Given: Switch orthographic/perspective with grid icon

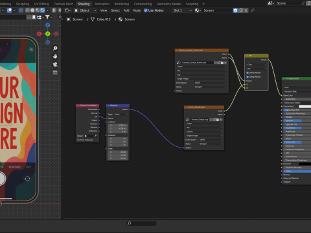Looking at the screenshot, I should click(55, 72).
